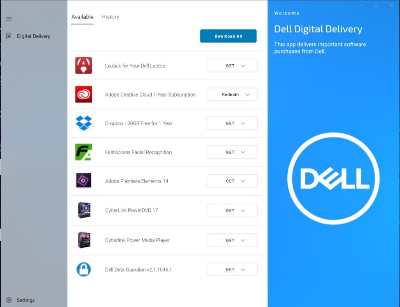Viewport: 400px width, 307px height.
Task: Click 'Cyberlink Power Media Player' text
Action: [x=137, y=240]
